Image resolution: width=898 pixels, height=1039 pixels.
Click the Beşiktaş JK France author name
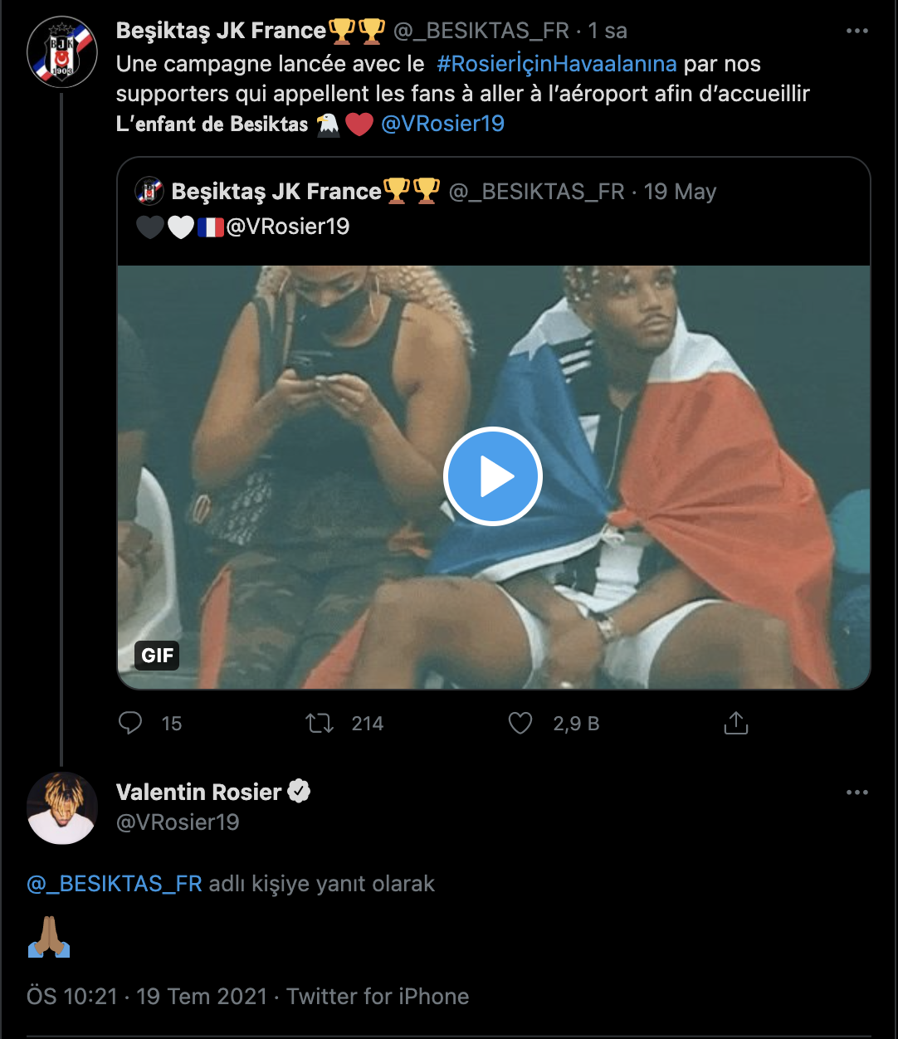coord(222,32)
